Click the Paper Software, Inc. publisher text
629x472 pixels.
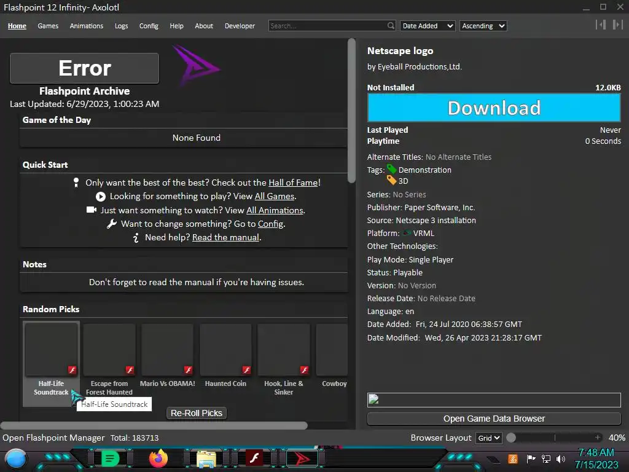click(x=440, y=208)
